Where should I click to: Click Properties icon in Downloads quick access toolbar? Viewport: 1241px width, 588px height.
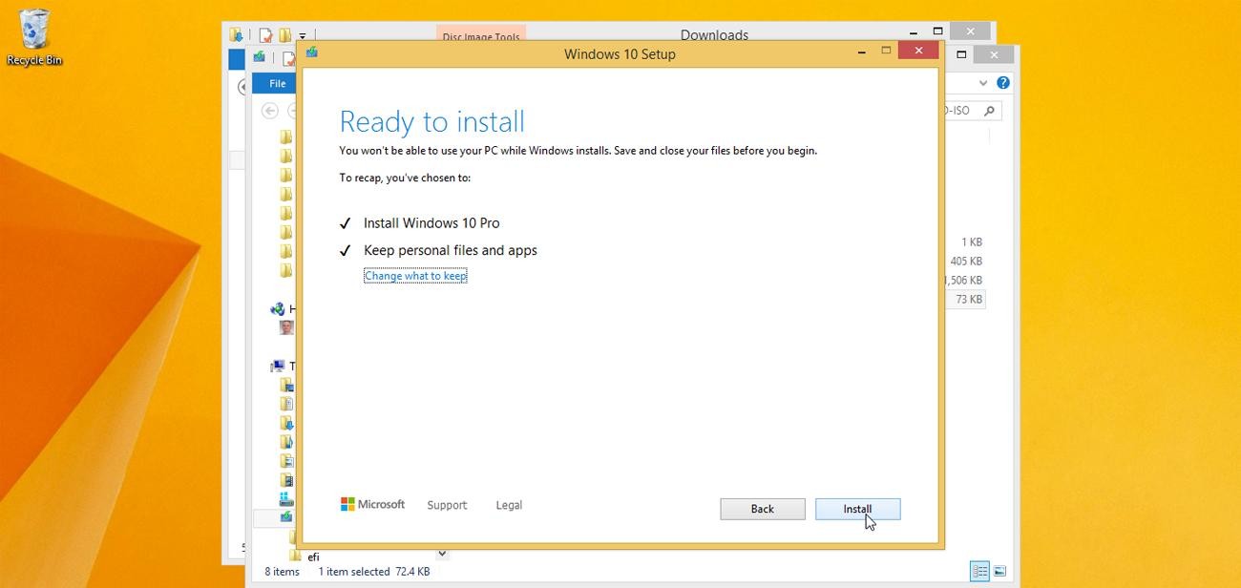tap(266, 35)
